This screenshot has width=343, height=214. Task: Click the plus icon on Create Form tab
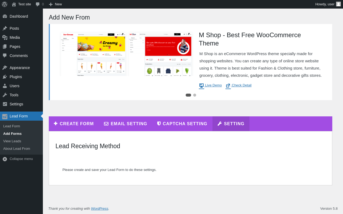pyautogui.click(x=56, y=124)
